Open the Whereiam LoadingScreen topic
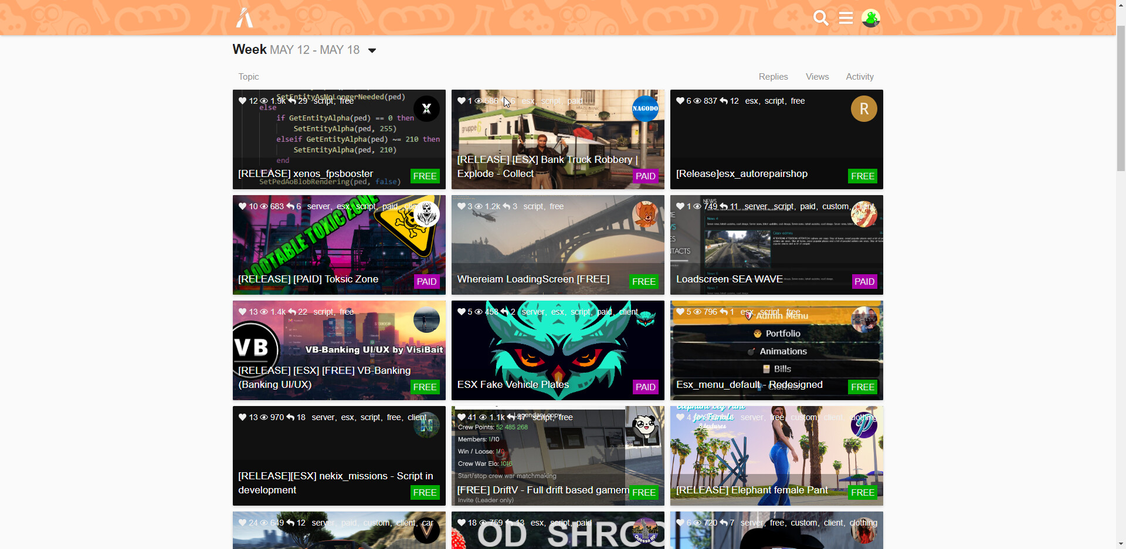The height and width of the screenshot is (549, 1126). tap(533, 279)
